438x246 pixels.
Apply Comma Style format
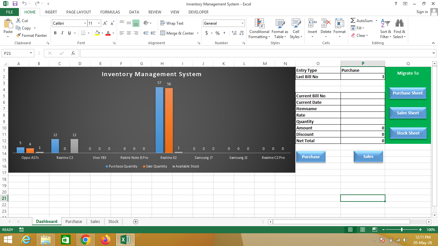tap(224, 33)
